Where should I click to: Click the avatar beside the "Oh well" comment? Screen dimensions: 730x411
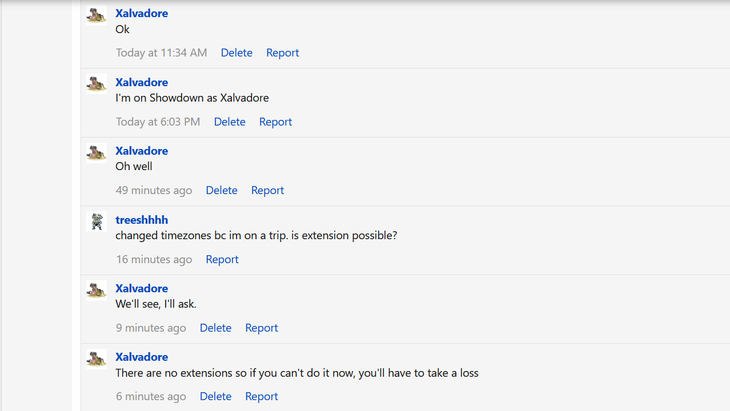click(96, 153)
